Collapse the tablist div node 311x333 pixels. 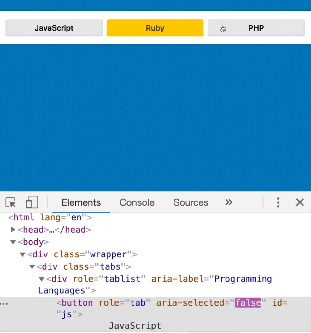(42, 279)
